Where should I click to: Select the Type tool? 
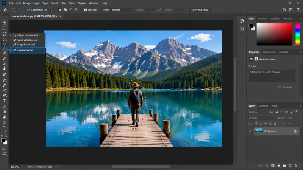click(x=4, y=100)
